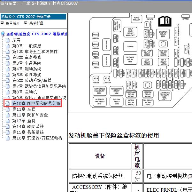Click the page icon next to 第3章
This screenshot has width=192, height=192.
(x=8, y=63)
